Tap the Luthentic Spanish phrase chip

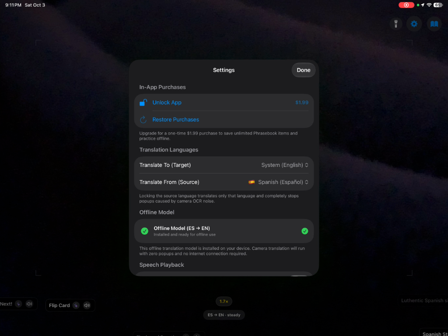point(423,301)
